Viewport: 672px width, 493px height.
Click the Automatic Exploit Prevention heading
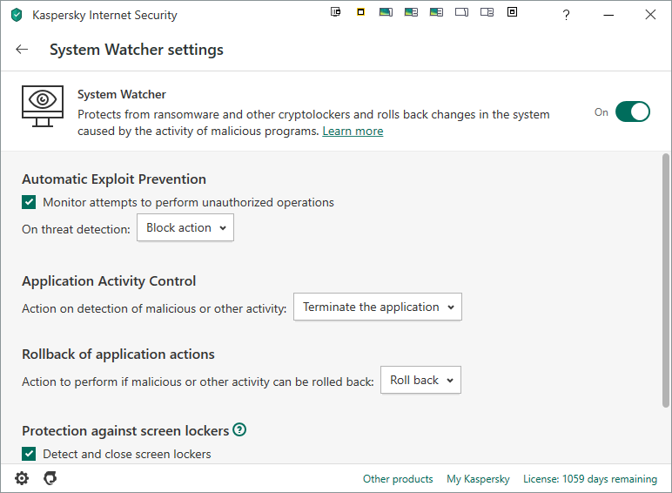pyautogui.click(x=114, y=179)
